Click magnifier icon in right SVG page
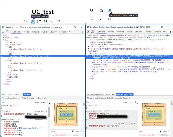173x137 pixels. [92, 10]
